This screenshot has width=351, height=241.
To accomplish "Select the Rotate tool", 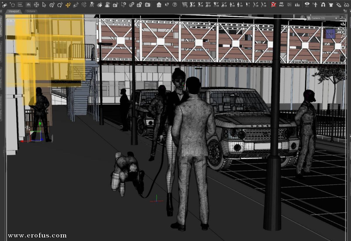I will point(60,4).
